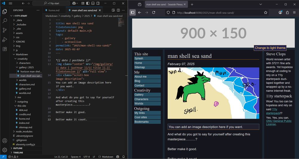
Task: Toggle the Firefox sidebar
Action: pyautogui.click(x=132, y=13)
